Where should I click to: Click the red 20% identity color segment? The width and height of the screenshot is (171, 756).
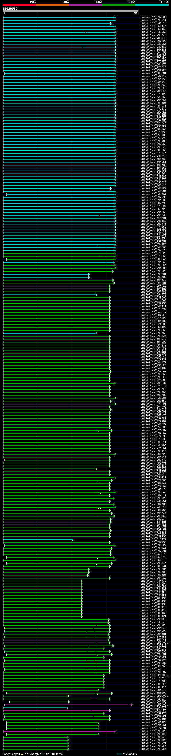coord(19,5)
